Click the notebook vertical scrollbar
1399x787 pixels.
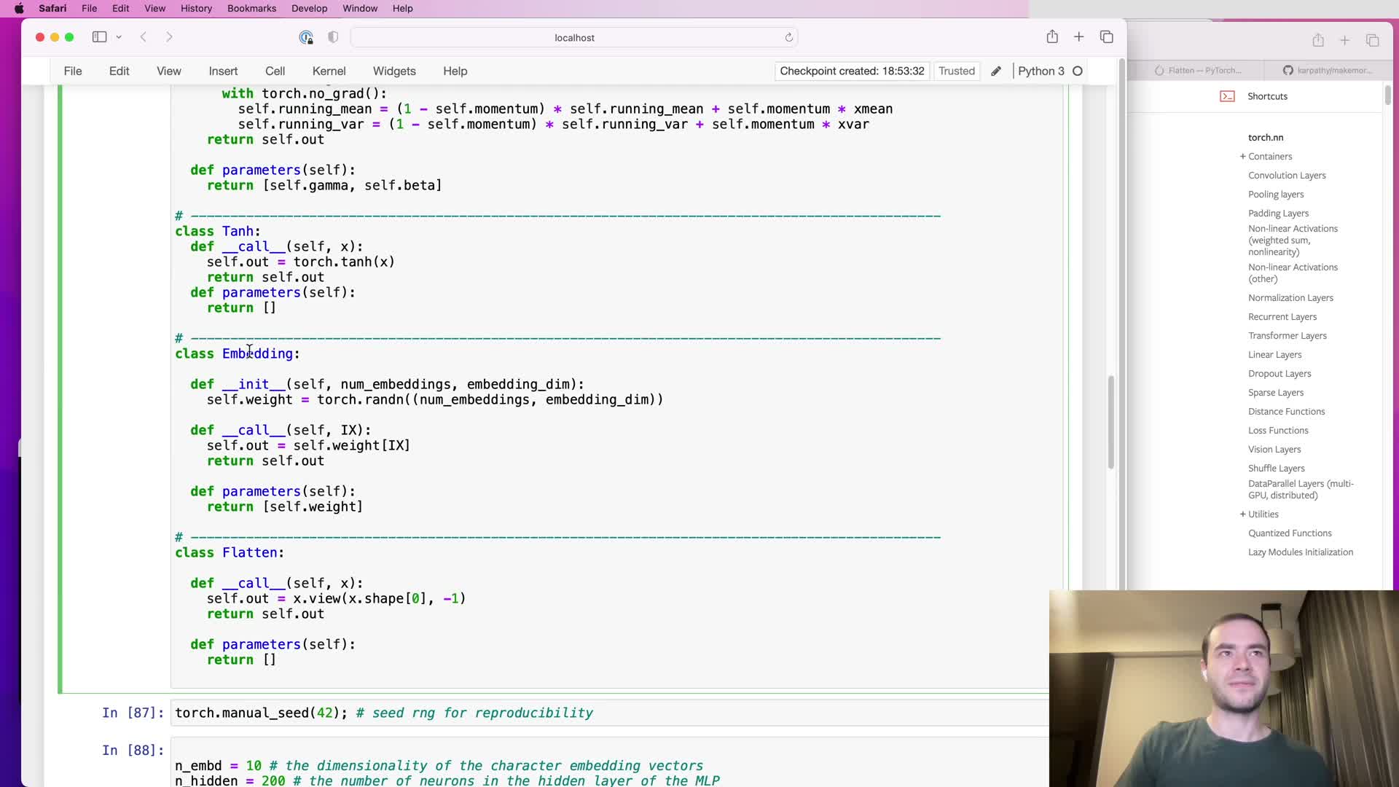(1110, 423)
